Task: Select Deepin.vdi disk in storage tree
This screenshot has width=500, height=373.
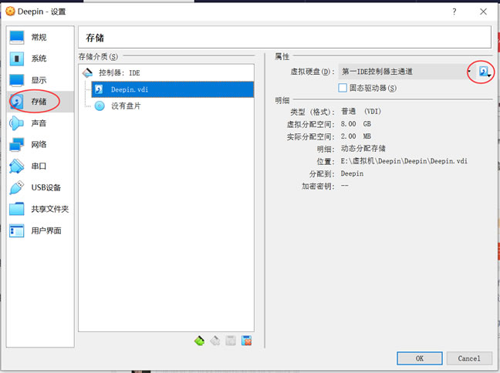Action: [x=173, y=89]
